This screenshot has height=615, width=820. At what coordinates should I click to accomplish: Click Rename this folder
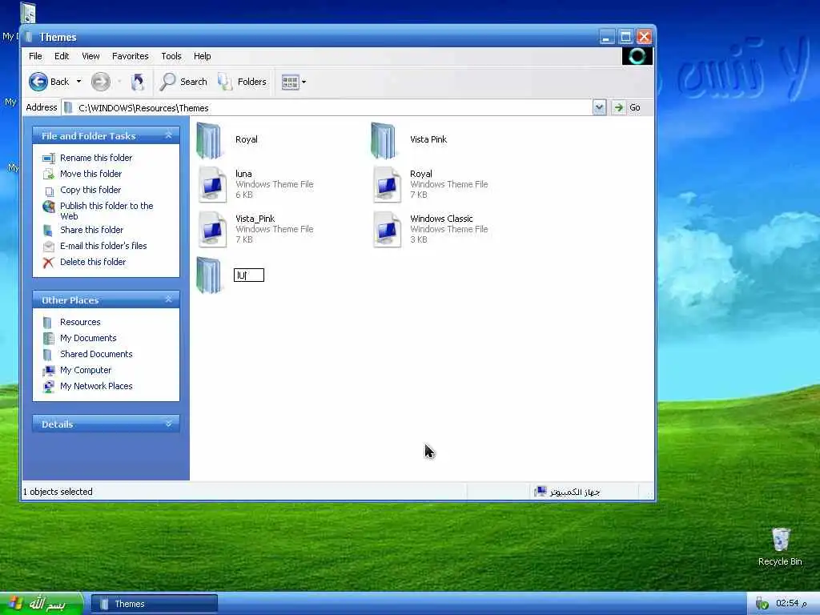point(96,158)
